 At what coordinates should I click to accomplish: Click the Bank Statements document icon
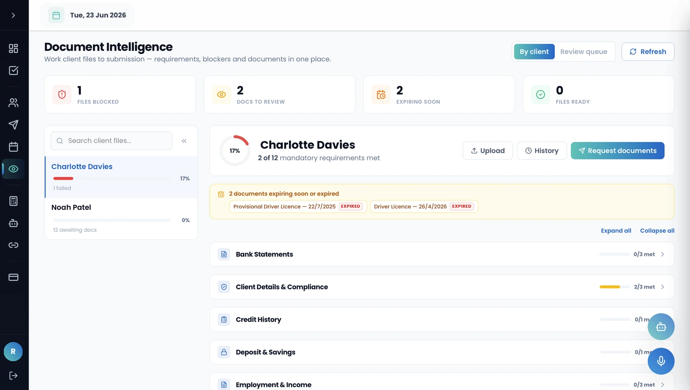click(x=224, y=254)
